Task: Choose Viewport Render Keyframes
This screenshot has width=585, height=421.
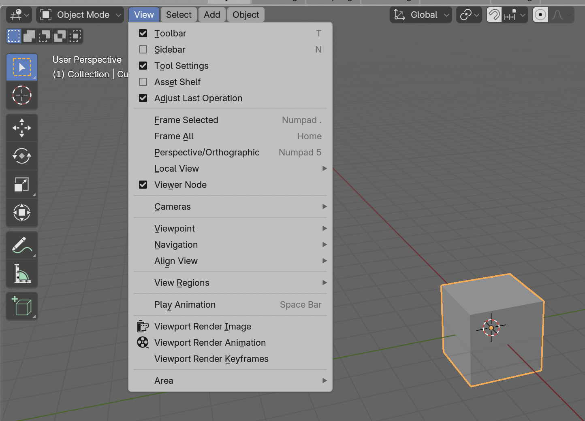Action: tap(230, 359)
